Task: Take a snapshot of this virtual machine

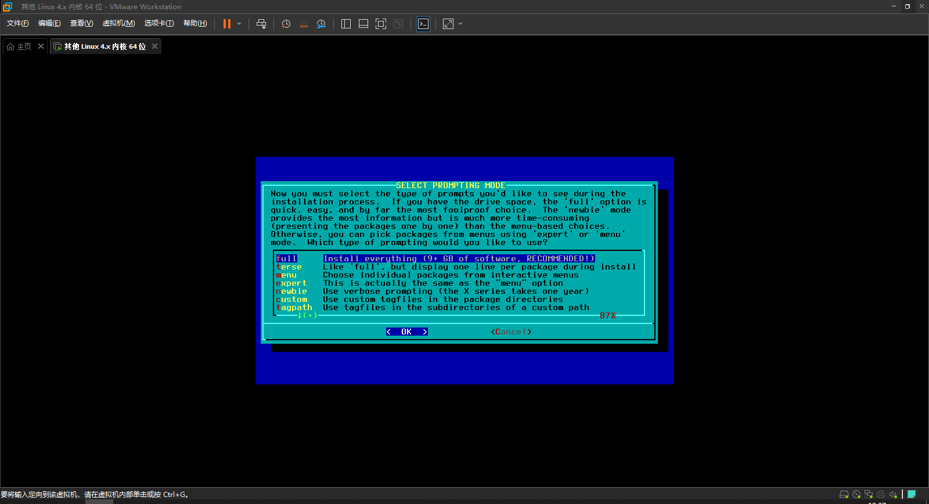Action: coord(286,24)
